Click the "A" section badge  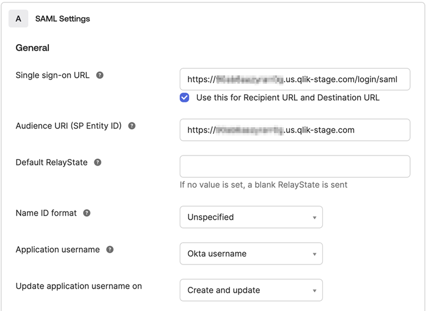[18, 19]
